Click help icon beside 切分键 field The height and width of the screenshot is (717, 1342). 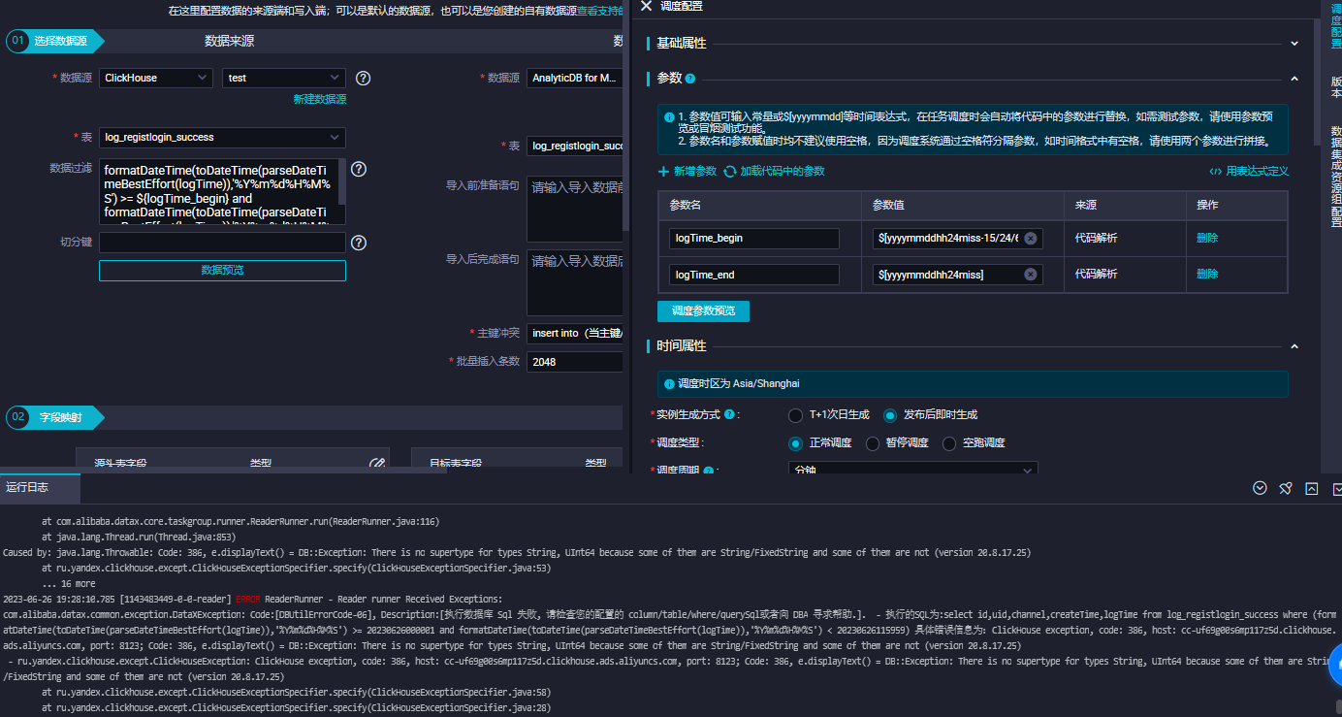point(358,243)
